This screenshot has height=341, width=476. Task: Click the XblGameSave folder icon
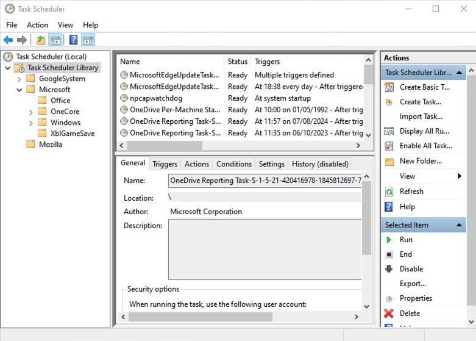[42, 133]
